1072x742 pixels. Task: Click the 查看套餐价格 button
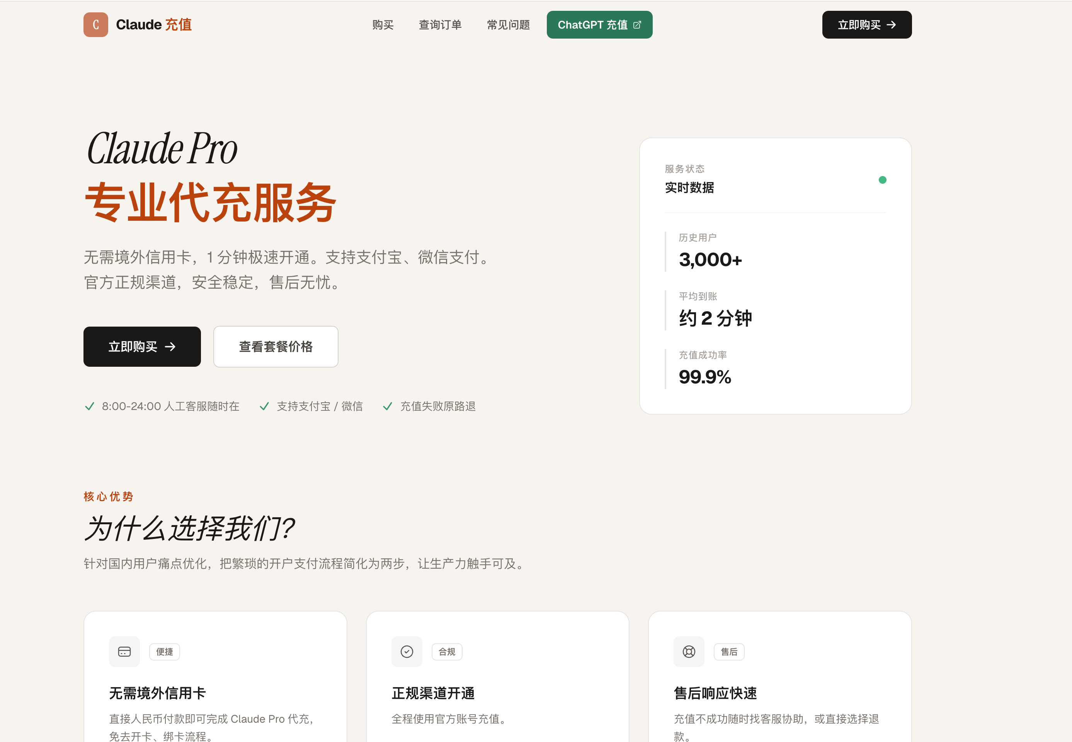pos(276,347)
